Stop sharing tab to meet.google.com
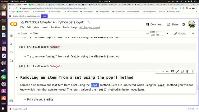The height and width of the screenshot is (112, 199). click(x=44, y=16)
